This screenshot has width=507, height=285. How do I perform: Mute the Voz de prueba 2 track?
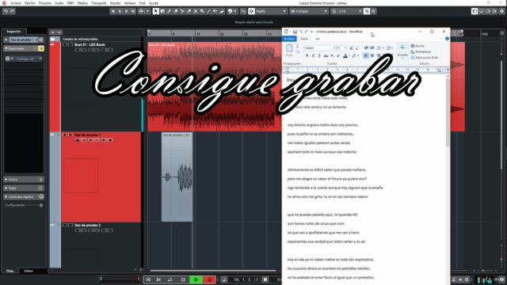tap(65, 225)
